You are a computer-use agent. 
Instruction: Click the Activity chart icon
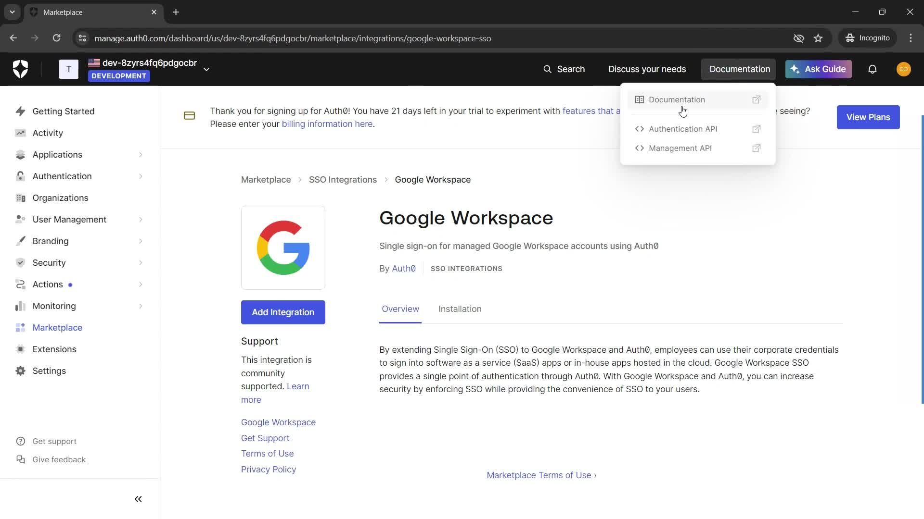(20, 133)
